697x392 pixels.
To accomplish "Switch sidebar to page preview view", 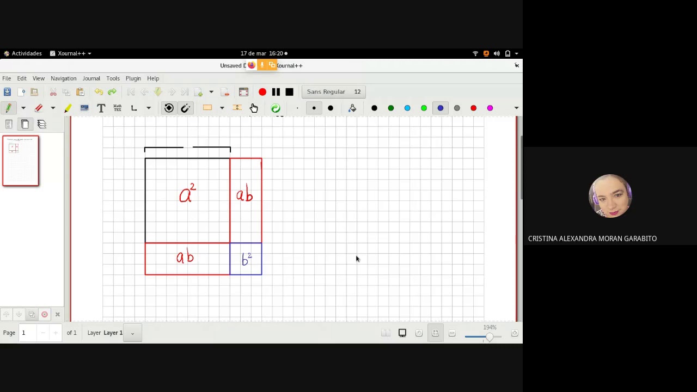I will pos(25,124).
